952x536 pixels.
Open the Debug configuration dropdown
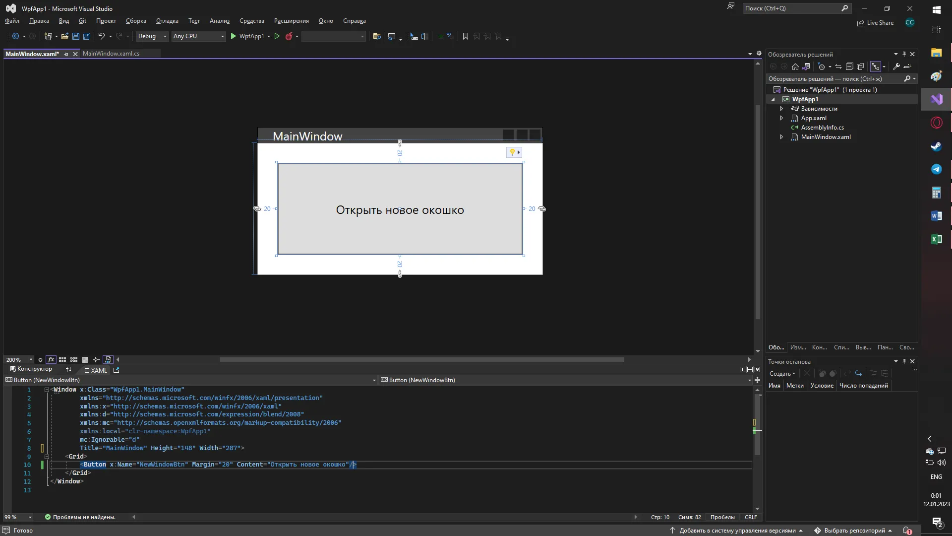[152, 36]
